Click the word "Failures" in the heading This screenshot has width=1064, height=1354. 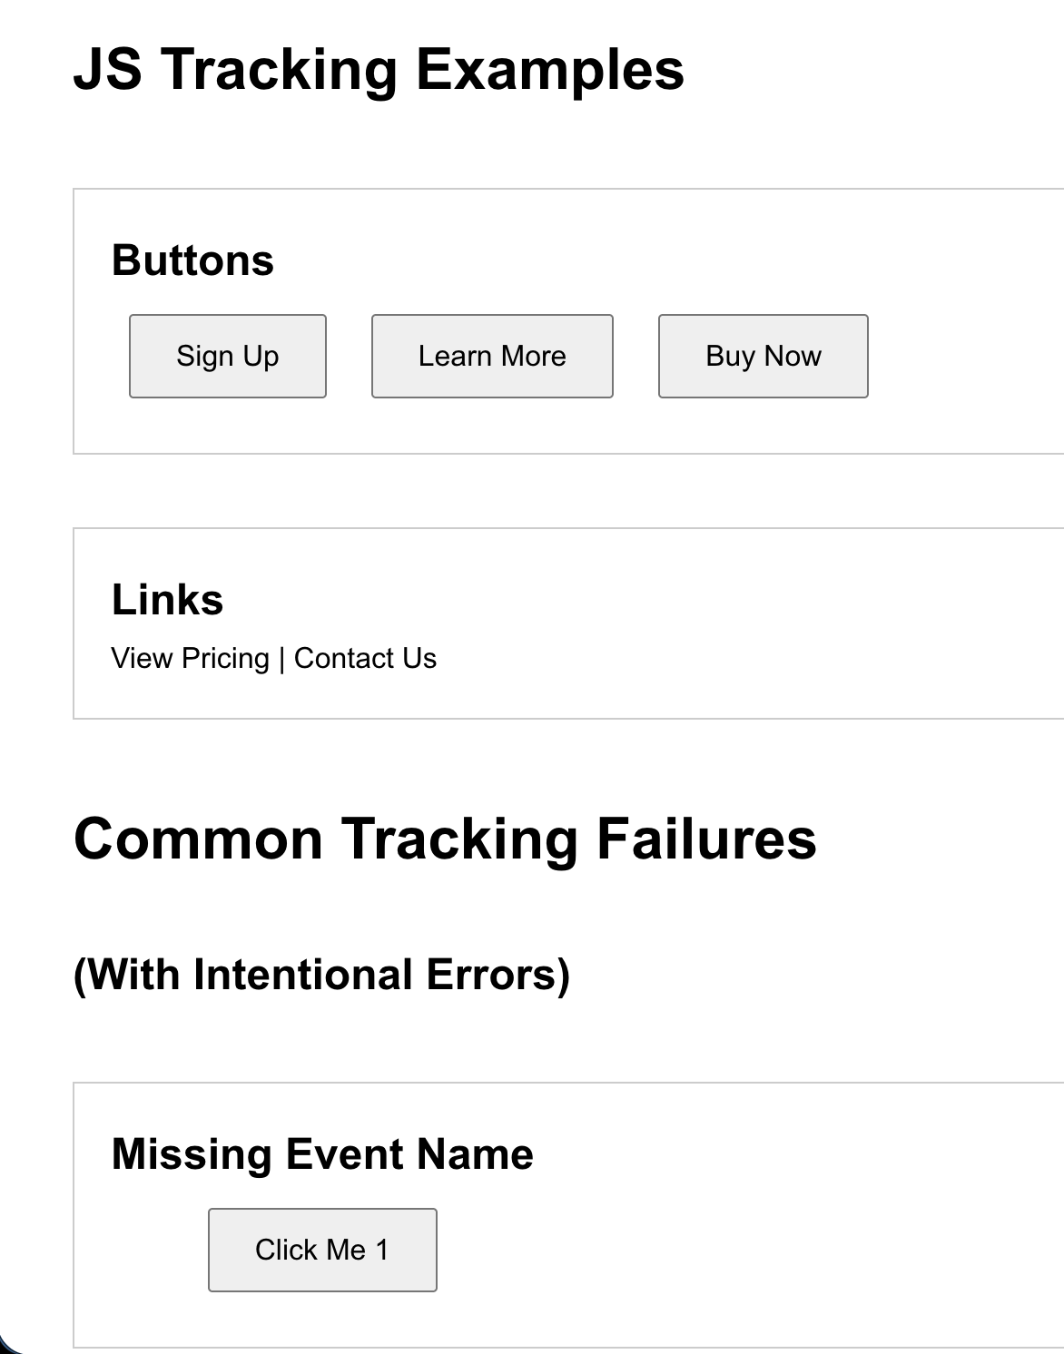coord(706,839)
